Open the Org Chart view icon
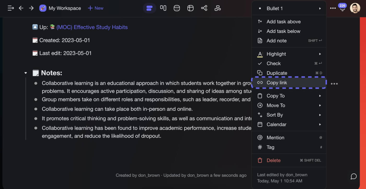The height and width of the screenshot is (189, 366). tap(218, 8)
